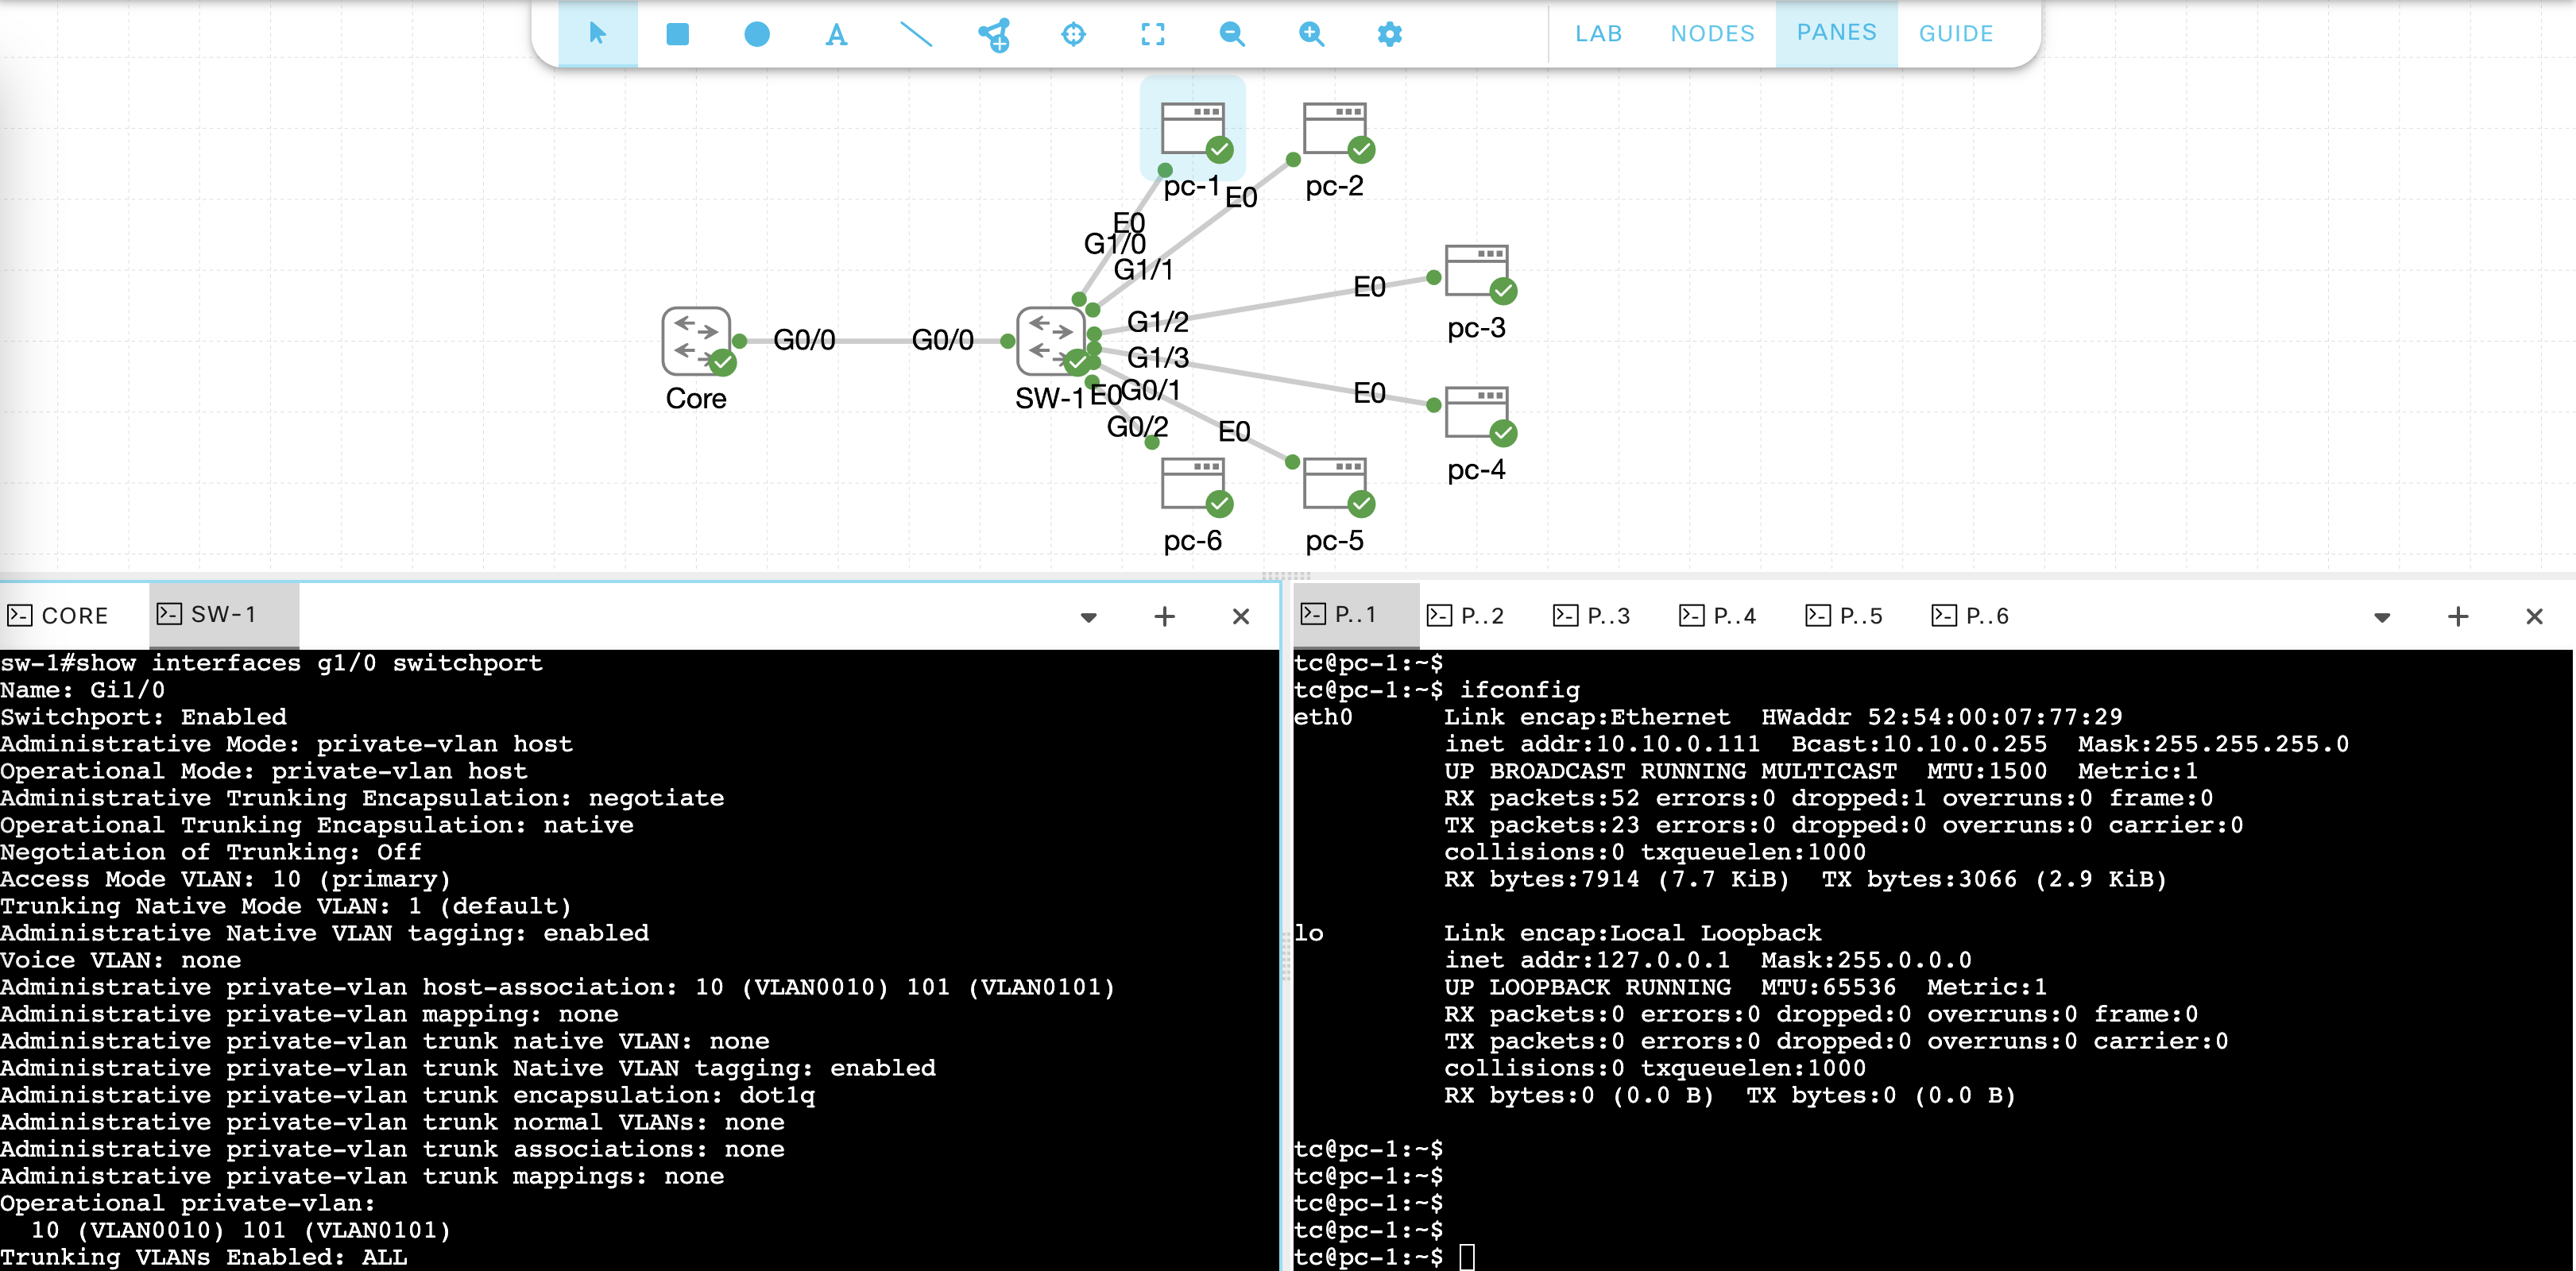This screenshot has height=1271, width=2576.
Task: Click the add-link nodes icon
Action: [x=994, y=35]
